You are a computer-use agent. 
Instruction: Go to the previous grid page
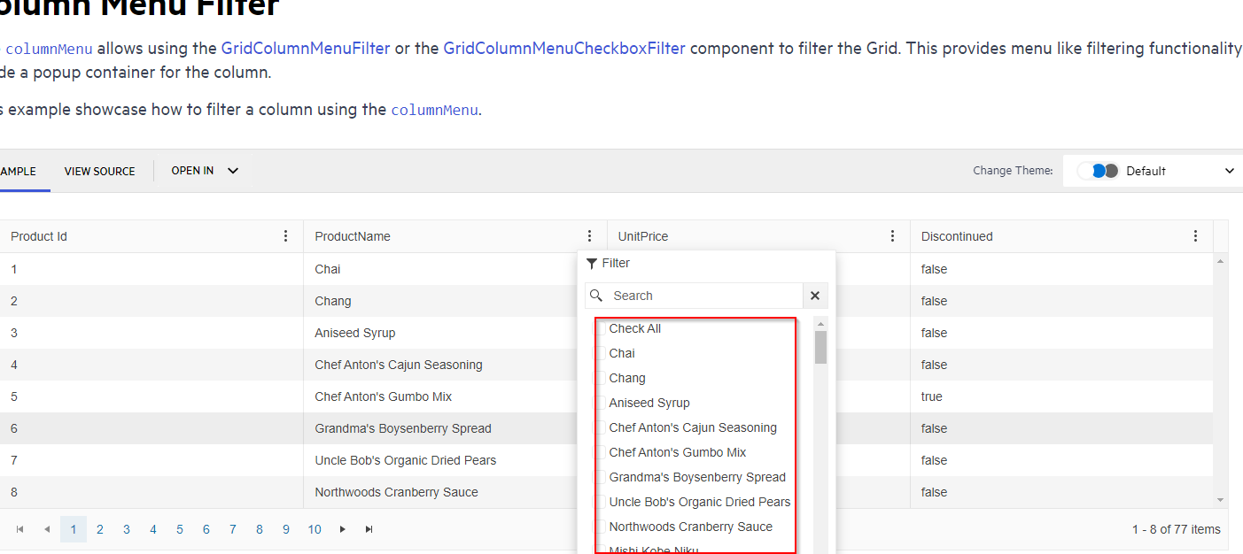[x=46, y=529]
